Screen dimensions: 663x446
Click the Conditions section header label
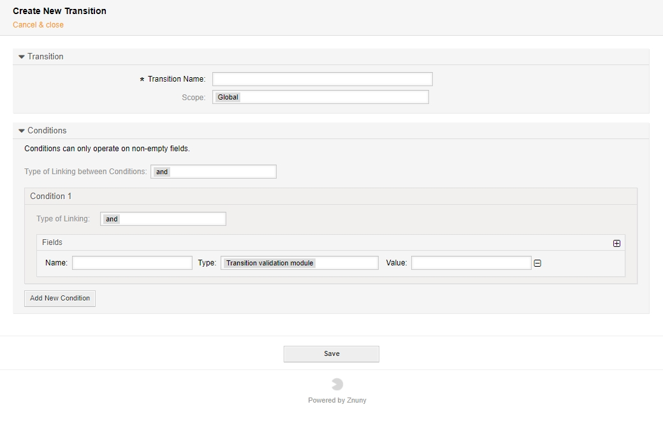pyautogui.click(x=47, y=130)
